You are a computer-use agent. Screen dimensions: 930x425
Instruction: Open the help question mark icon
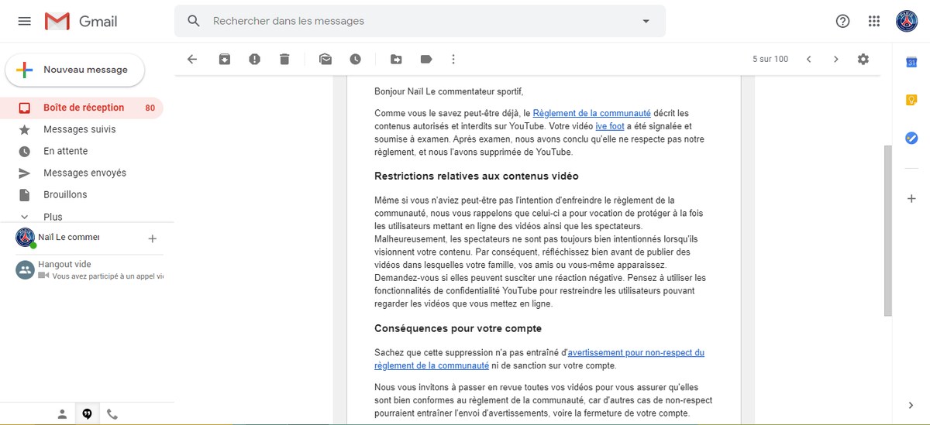click(842, 21)
